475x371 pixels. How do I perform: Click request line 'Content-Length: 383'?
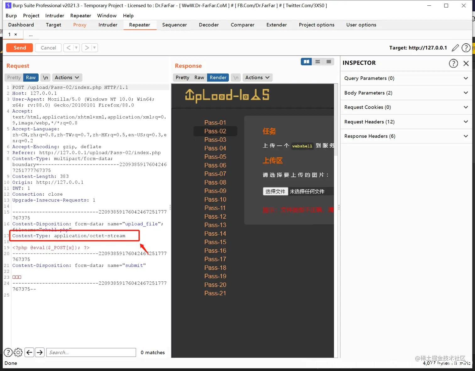40,177
